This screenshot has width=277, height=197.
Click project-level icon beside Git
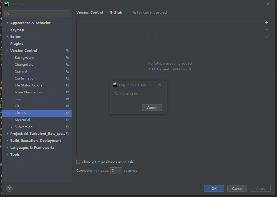pyautogui.click(x=67, y=106)
